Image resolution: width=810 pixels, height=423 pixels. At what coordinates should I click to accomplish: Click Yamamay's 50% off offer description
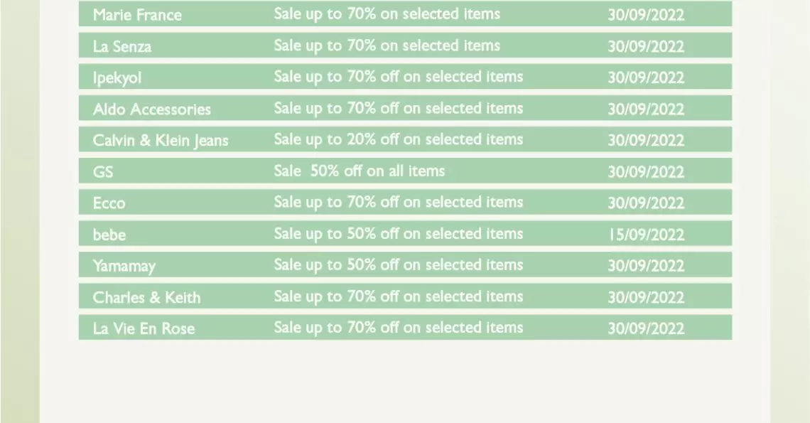(399, 265)
